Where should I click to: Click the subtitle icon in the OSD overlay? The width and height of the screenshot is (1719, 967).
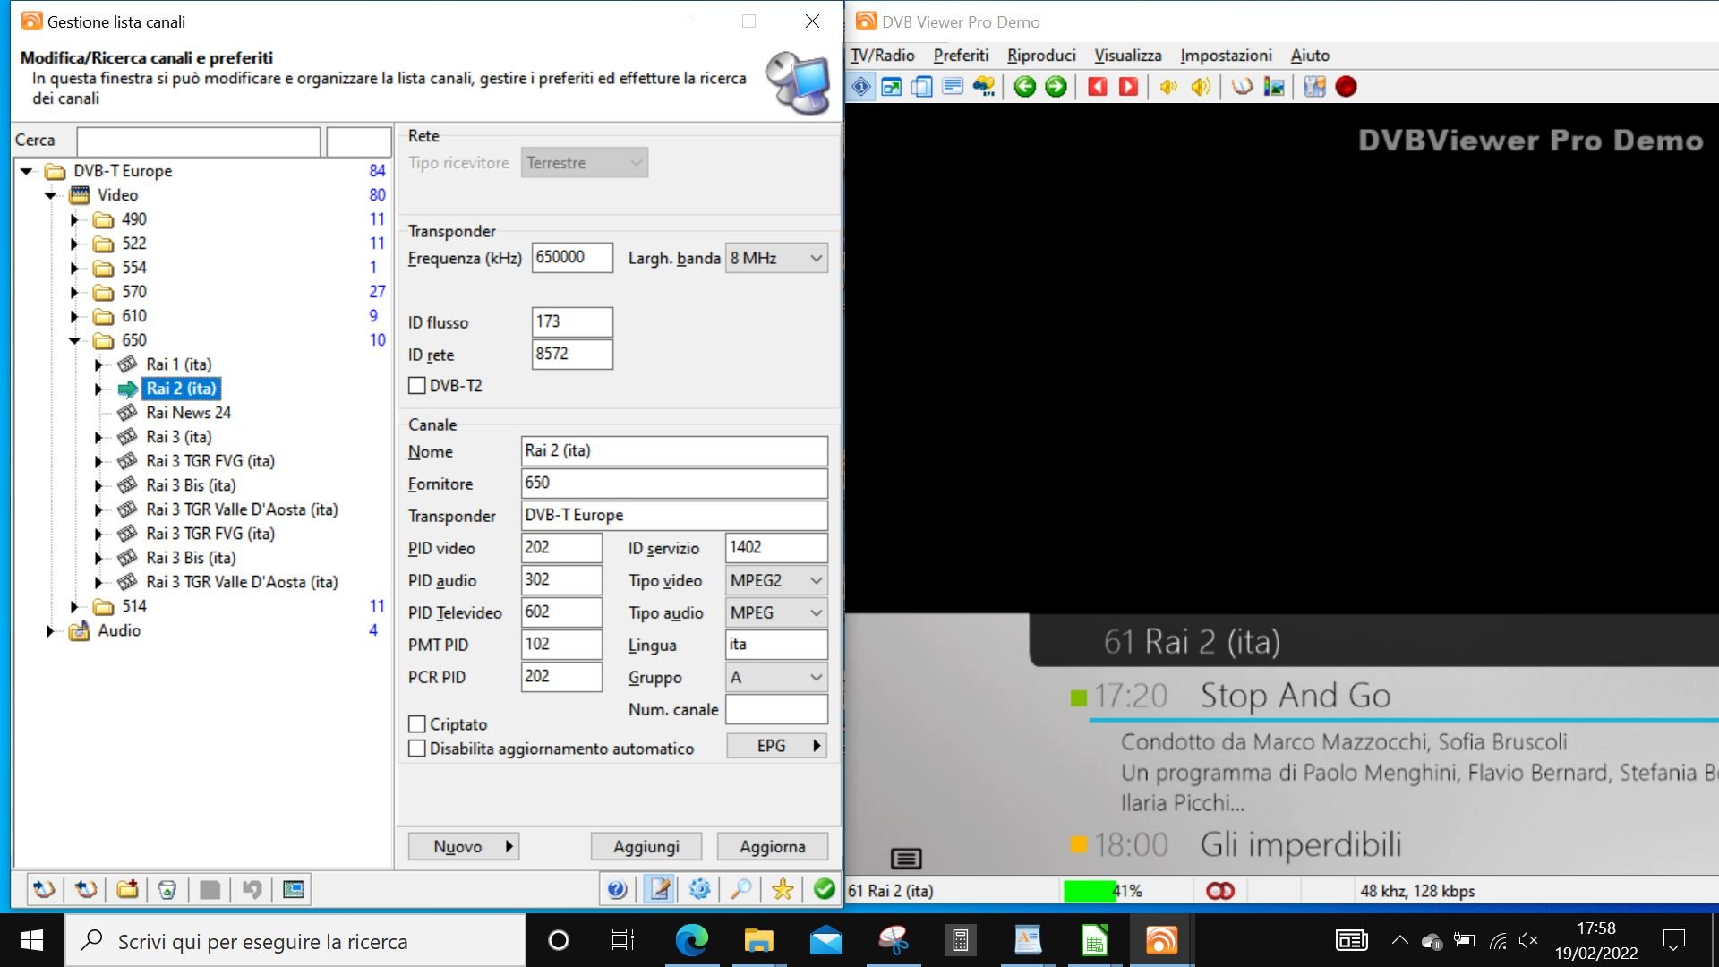[x=906, y=859]
